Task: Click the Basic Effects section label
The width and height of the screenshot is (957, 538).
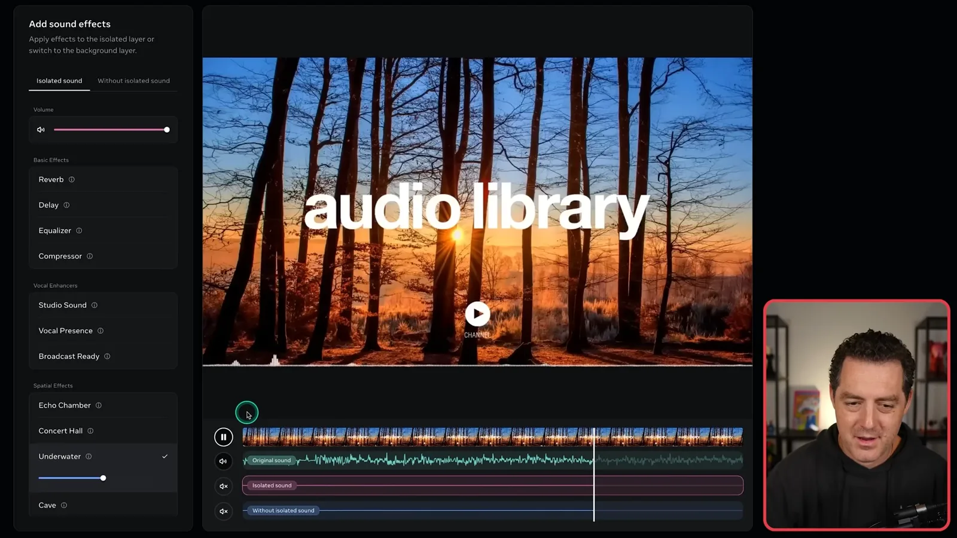Action: pos(51,160)
